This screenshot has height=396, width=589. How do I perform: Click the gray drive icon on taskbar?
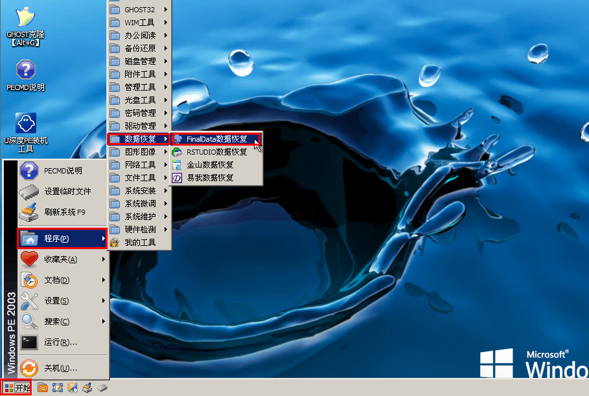coord(102,388)
